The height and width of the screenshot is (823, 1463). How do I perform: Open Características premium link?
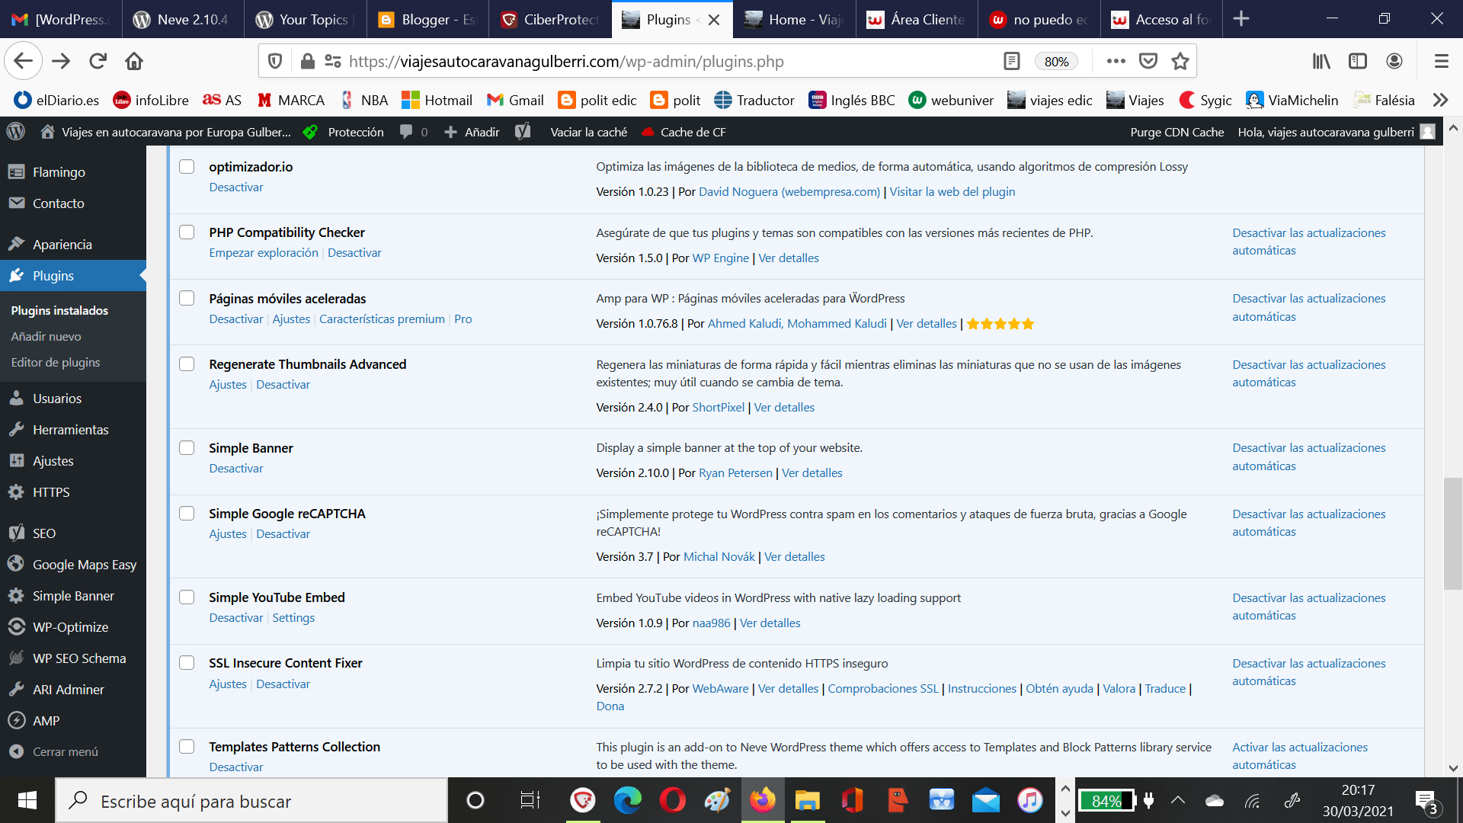coord(382,319)
